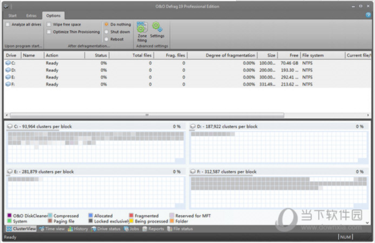Click the F: cluster map drive icon
The height and width of the screenshot is (243, 375).
[192, 172]
